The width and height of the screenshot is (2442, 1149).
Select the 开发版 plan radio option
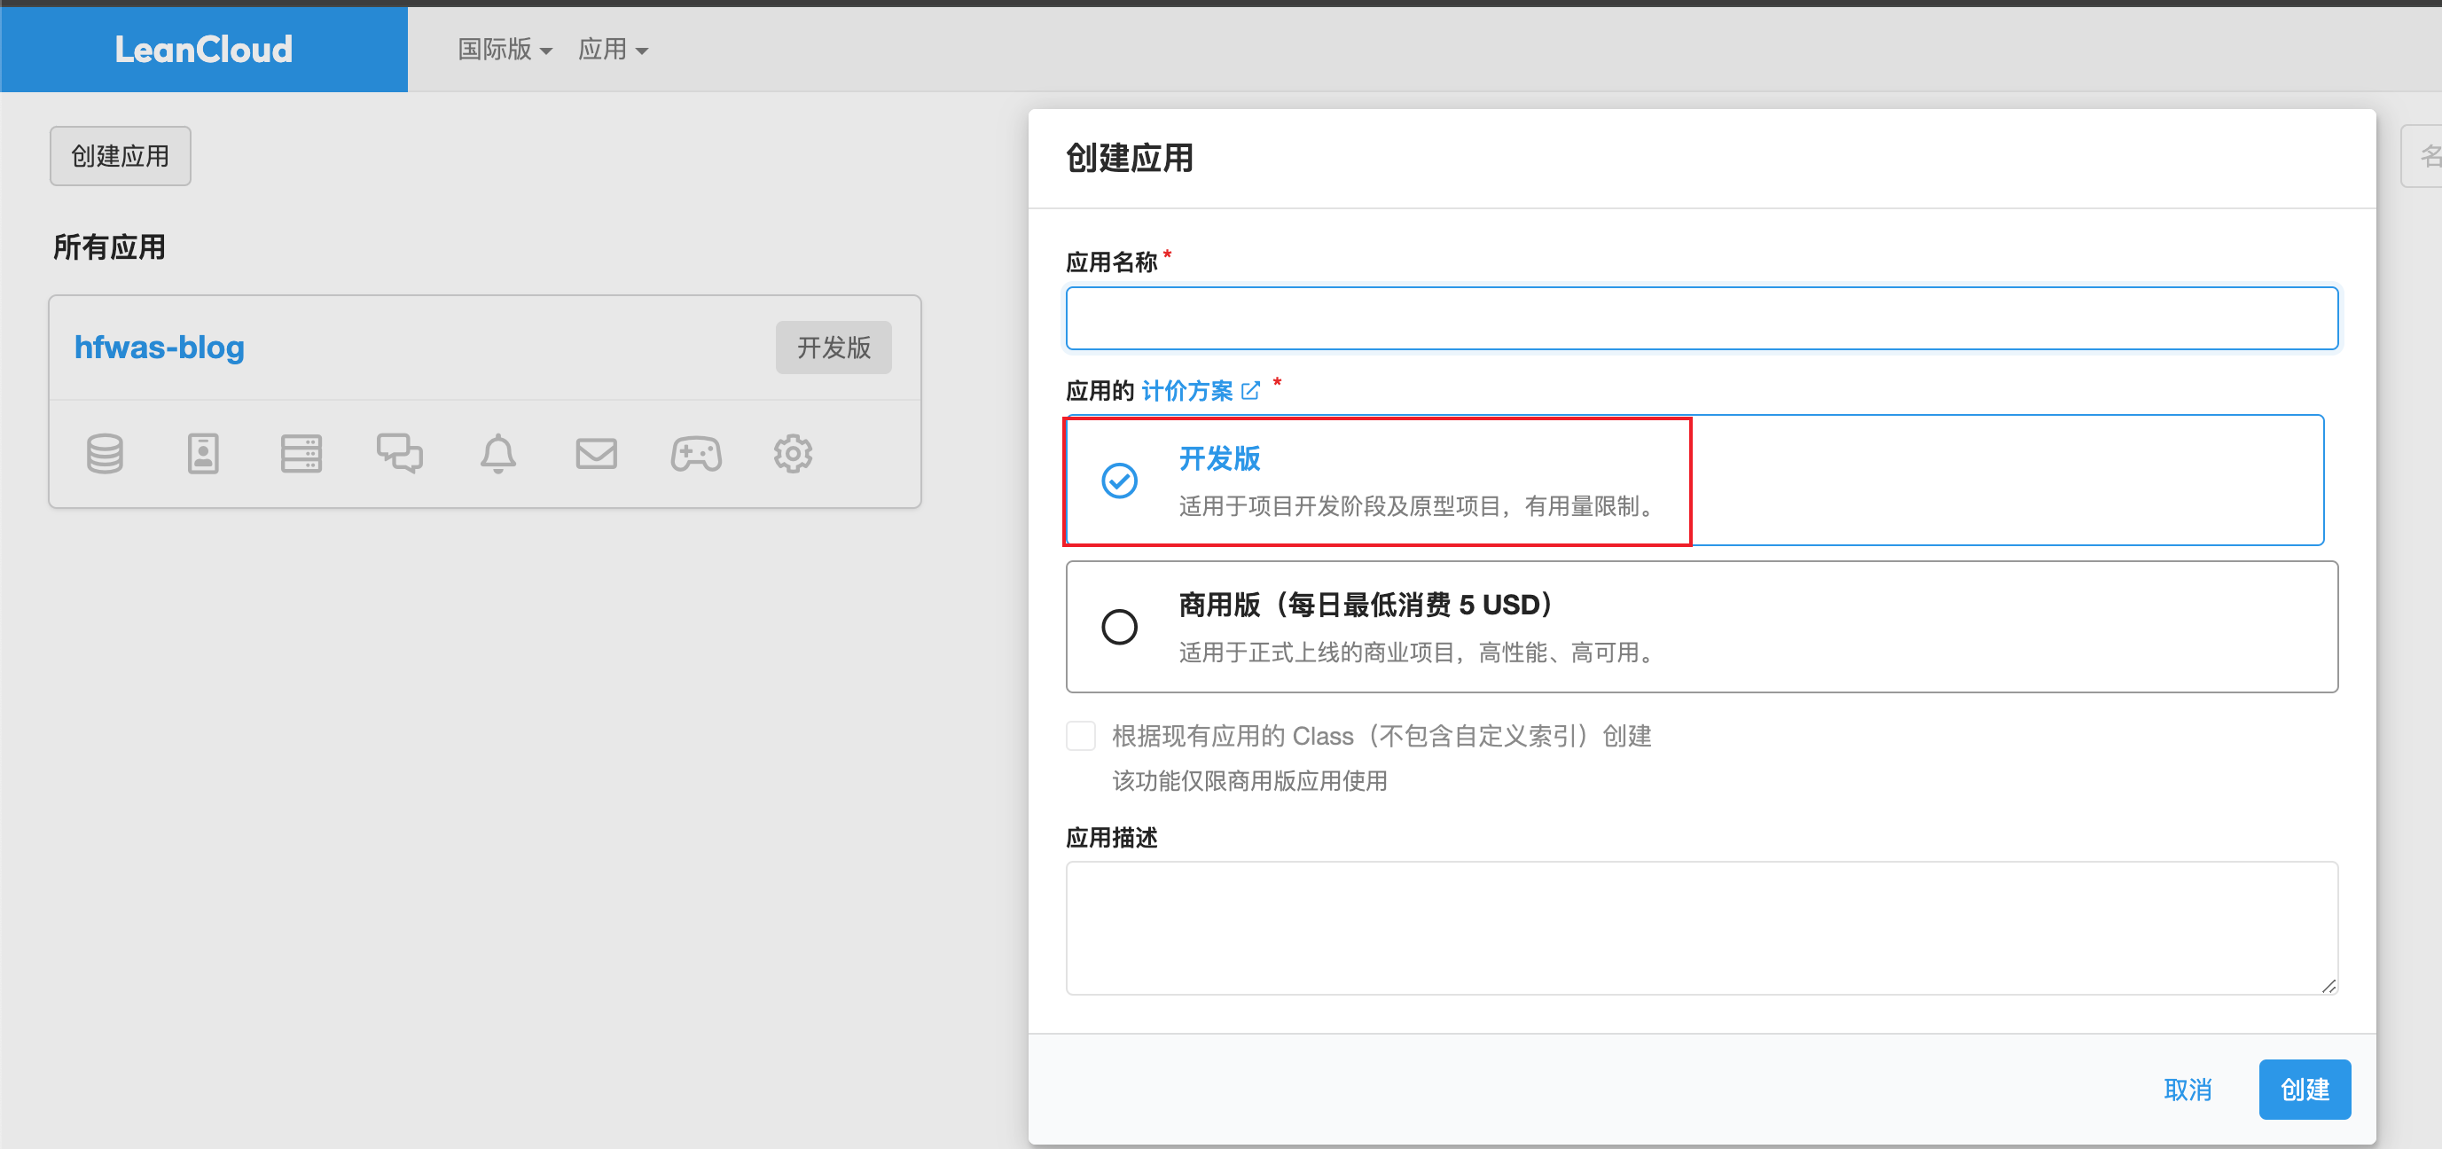click(1120, 481)
